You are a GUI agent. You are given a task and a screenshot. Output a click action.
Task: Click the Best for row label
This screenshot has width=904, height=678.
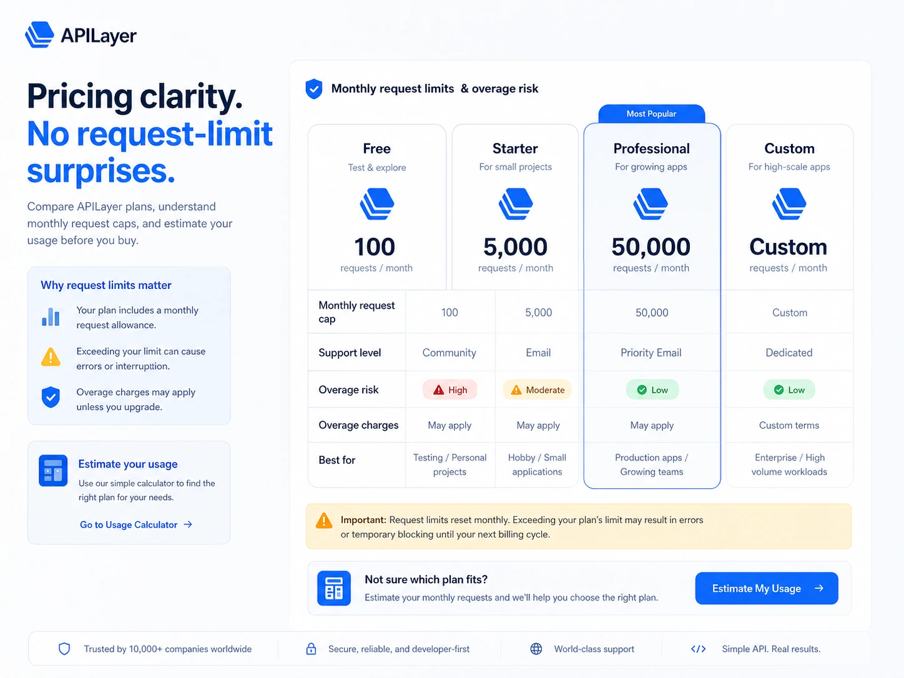337,460
